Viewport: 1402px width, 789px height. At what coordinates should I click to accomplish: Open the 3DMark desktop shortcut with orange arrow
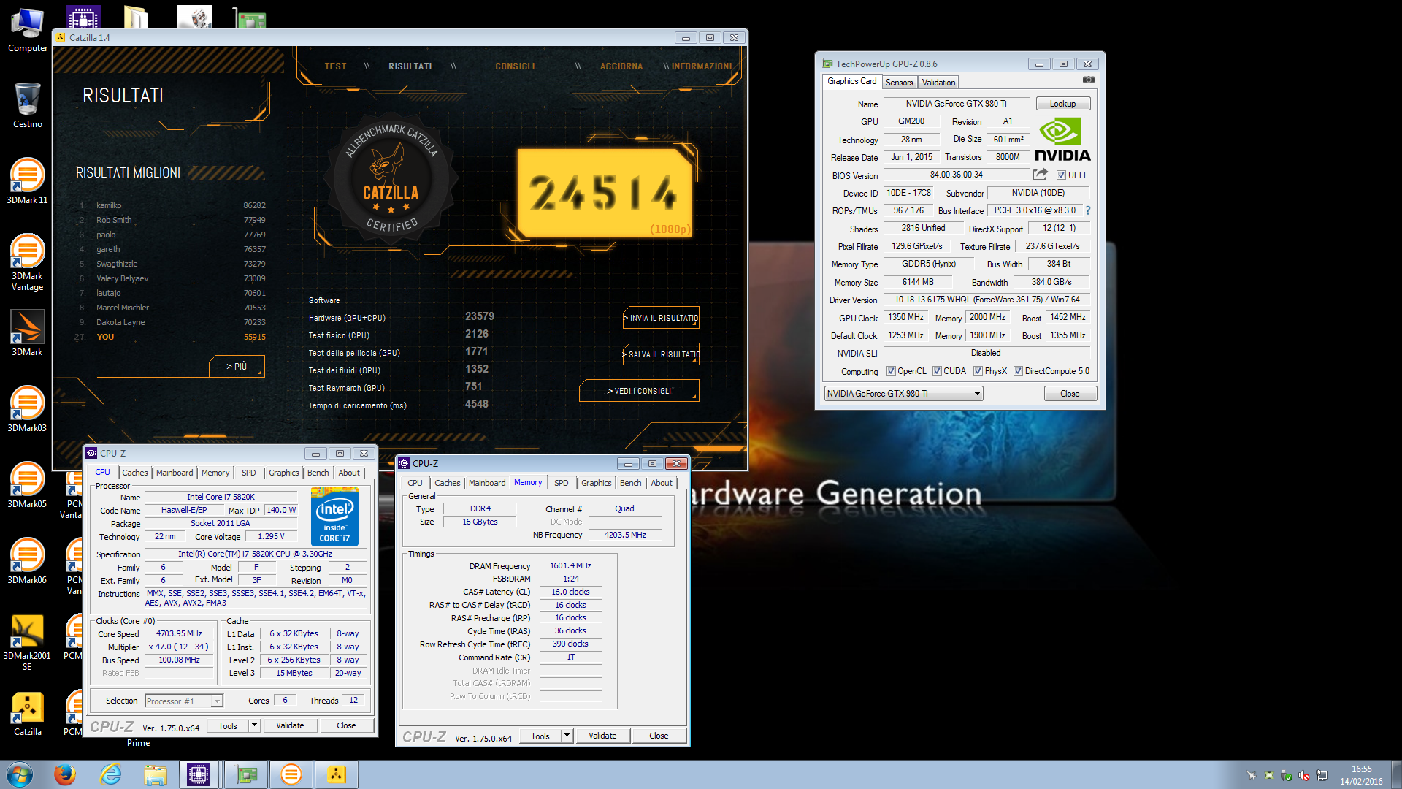point(28,332)
